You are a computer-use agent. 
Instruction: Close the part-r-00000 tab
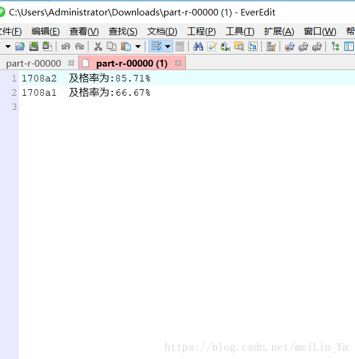pyautogui.click(x=71, y=63)
